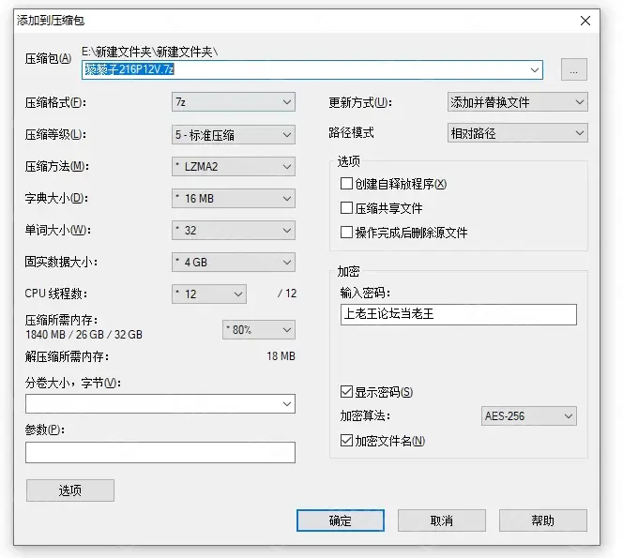The image size is (623, 558).
Task: Click the "/ 12" thread count text
Action: click(x=287, y=294)
